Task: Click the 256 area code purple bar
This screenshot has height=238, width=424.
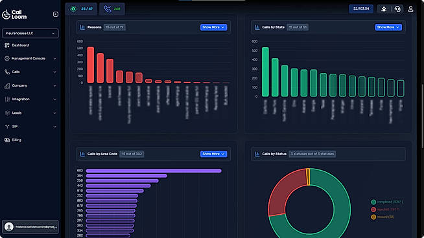Action: tap(123, 181)
